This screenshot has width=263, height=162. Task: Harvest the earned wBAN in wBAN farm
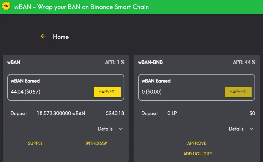tap(107, 92)
